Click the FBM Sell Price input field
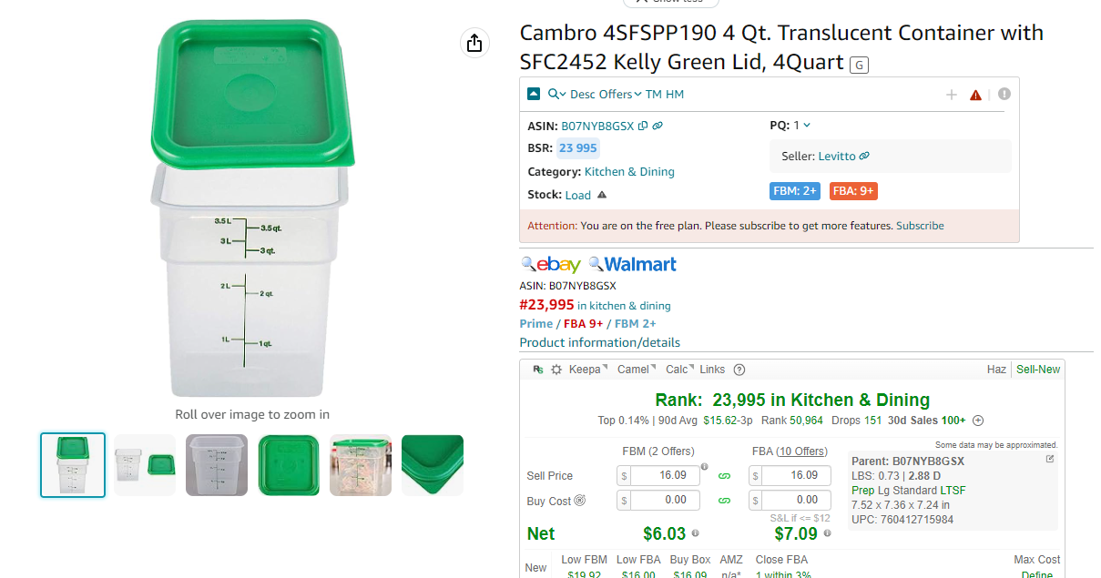The width and height of the screenshot is (1101, 578). click(x=659, y=475)
